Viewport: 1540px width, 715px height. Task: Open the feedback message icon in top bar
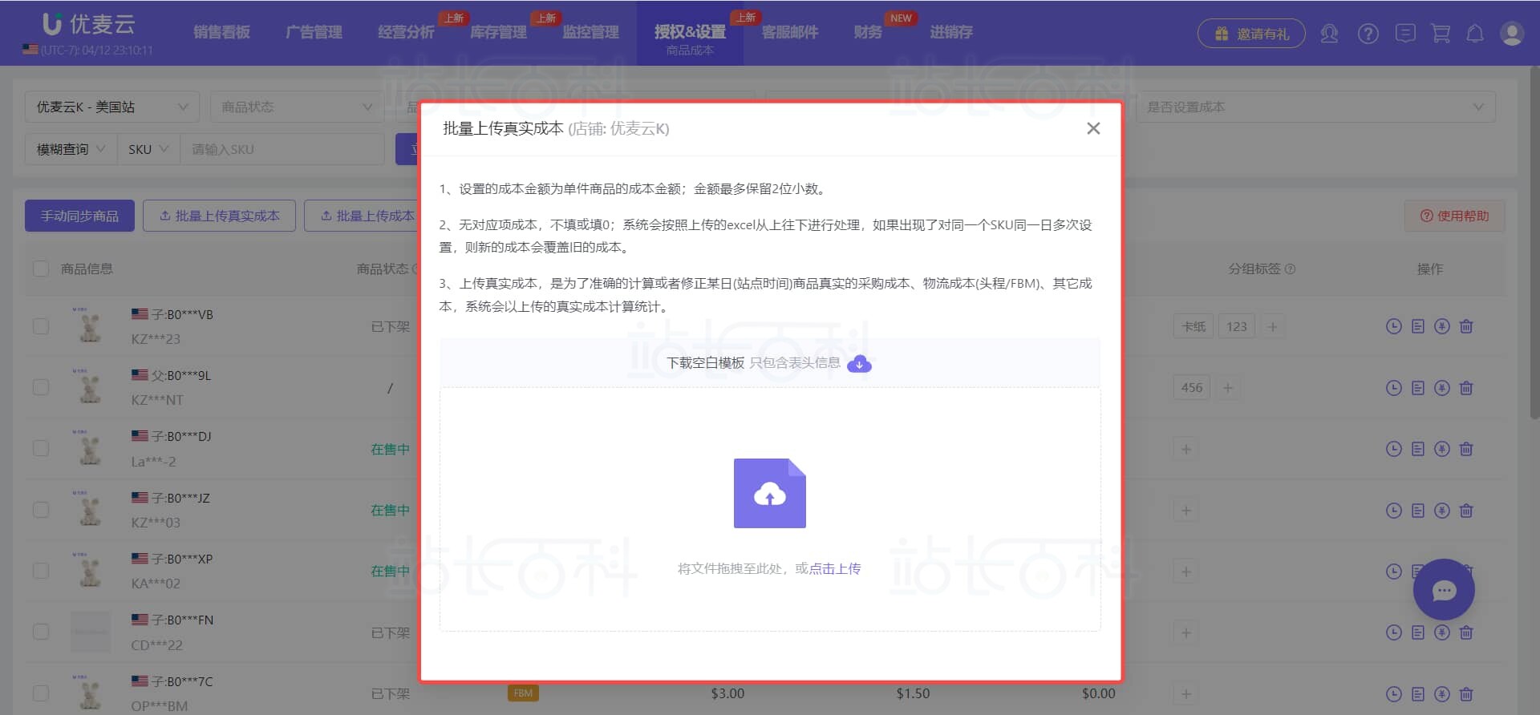tap(1405, 34)
